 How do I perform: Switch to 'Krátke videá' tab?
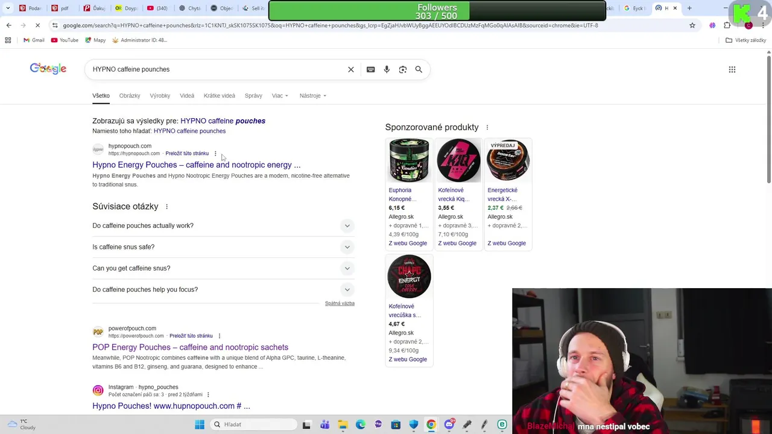tap(220, 96)
